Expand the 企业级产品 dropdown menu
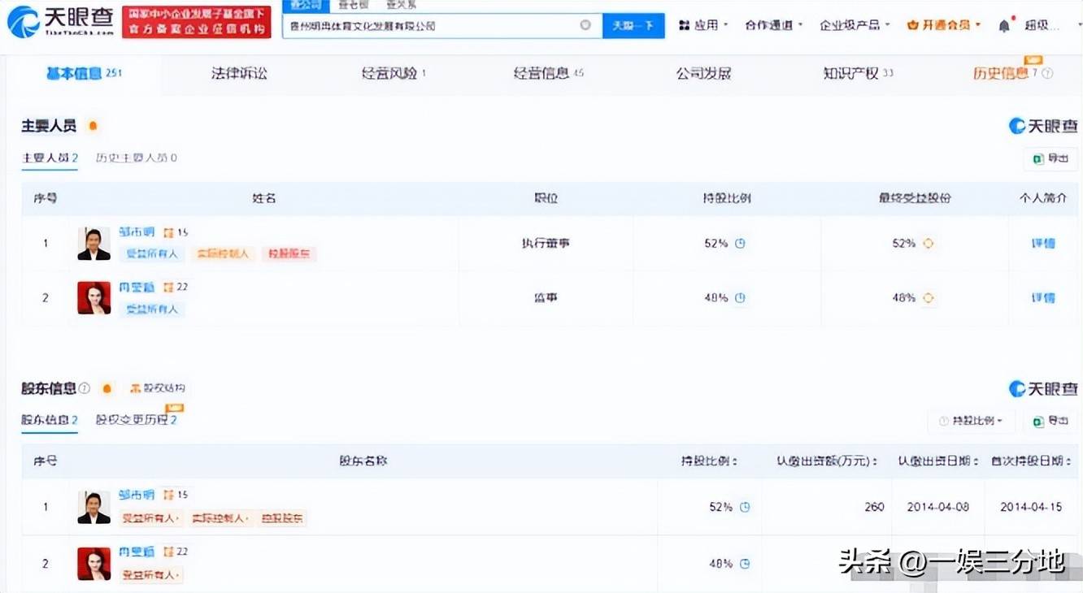 coord(855,25)
